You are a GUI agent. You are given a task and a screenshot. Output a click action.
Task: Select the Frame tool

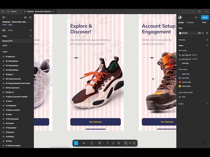click(84, 143)
